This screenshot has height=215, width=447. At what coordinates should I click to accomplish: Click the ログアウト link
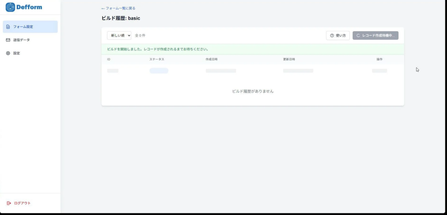pos(22,203)
